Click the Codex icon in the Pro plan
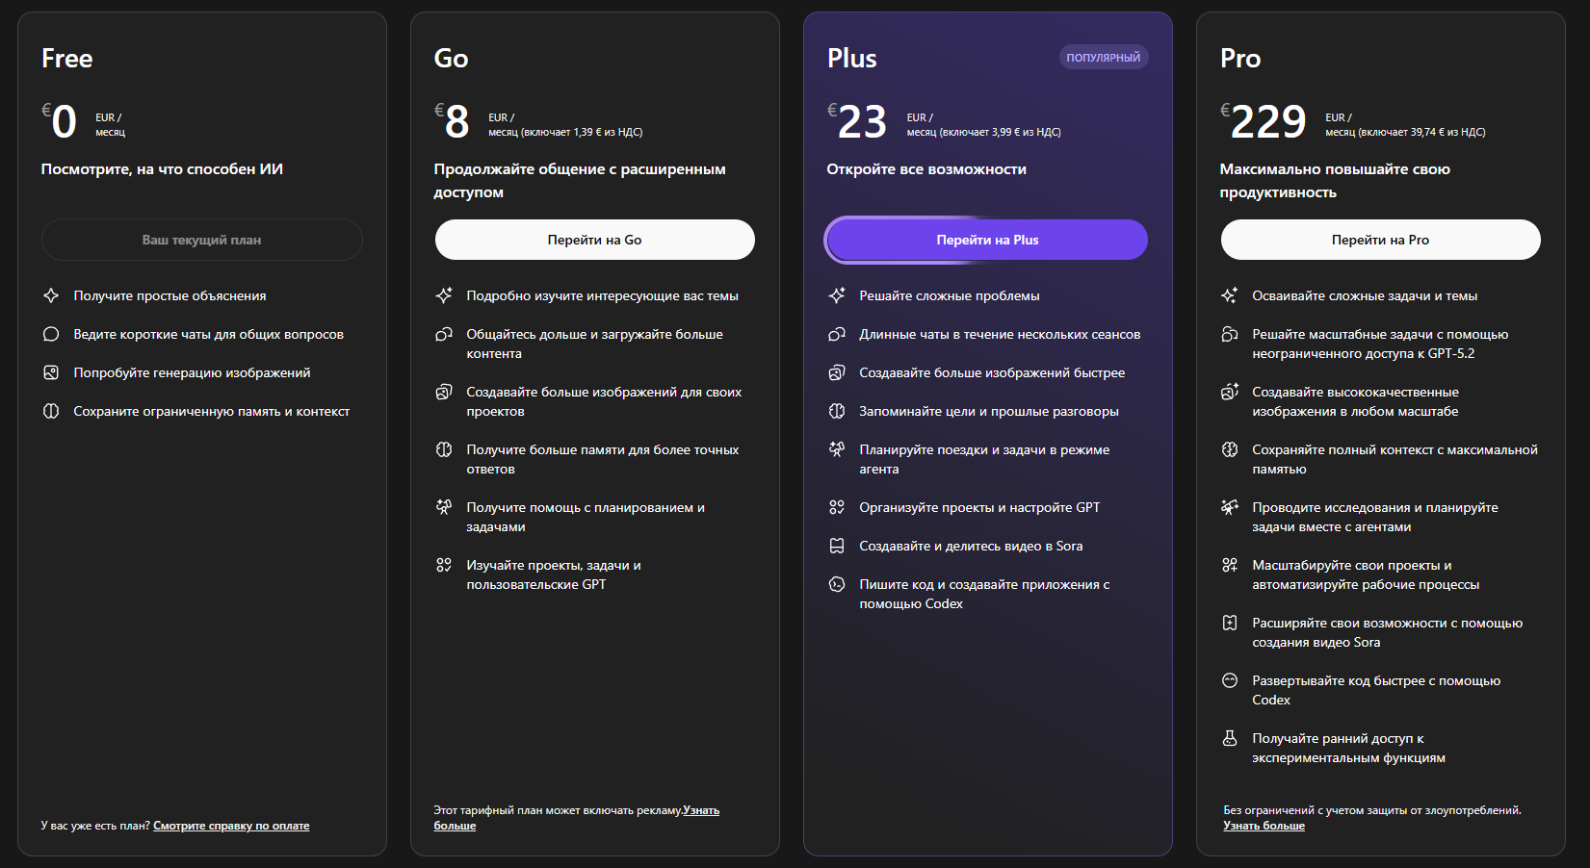 point(1230,680)
